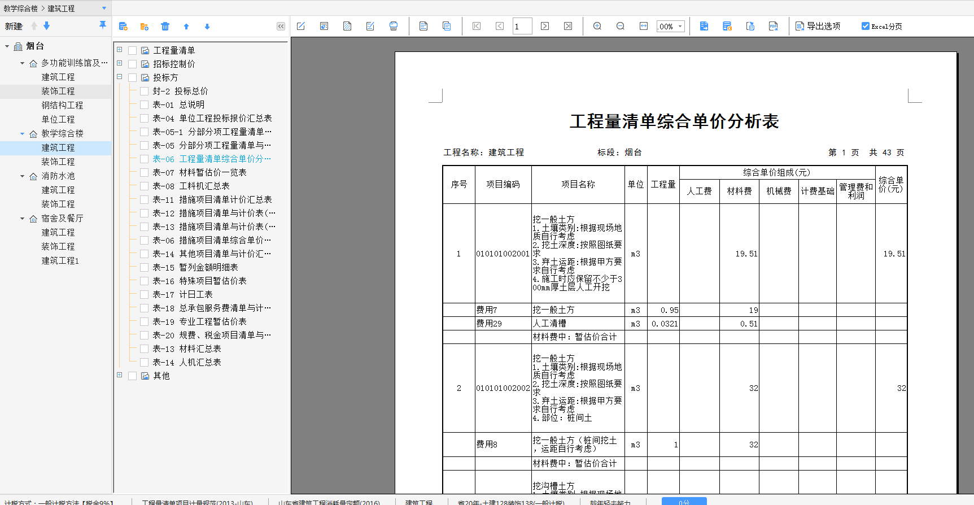Move report down with the small down arrow
974x505 pixels.
pyautogui.click(x=207, y=27)
